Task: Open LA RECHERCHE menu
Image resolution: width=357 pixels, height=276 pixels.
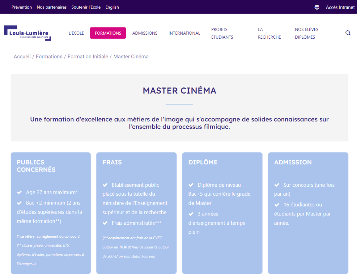Action: 269,33
